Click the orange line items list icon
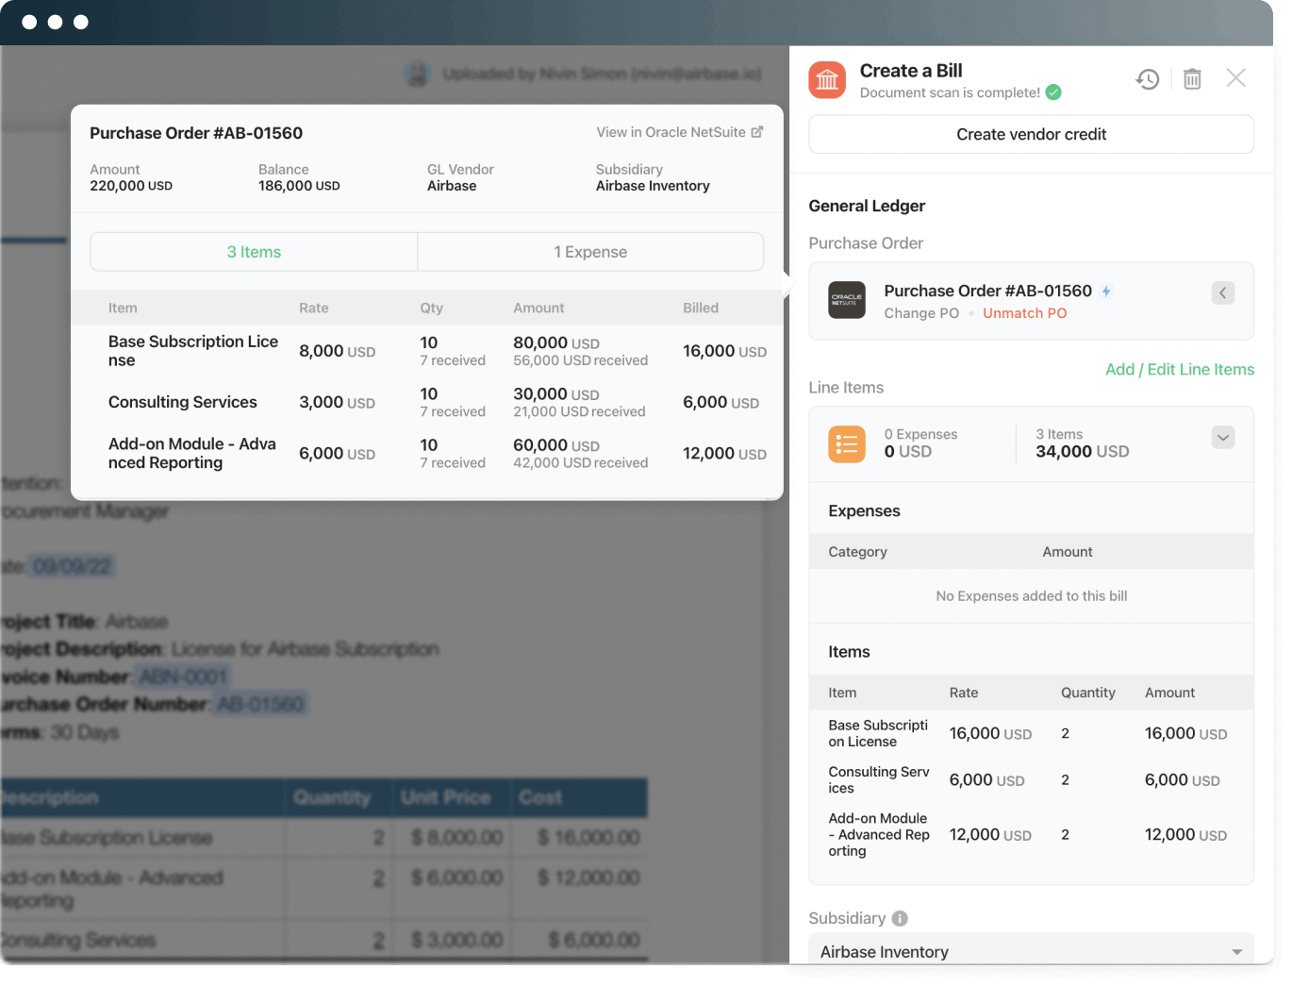The image size is (1292, 986). [x=846, y=444]
